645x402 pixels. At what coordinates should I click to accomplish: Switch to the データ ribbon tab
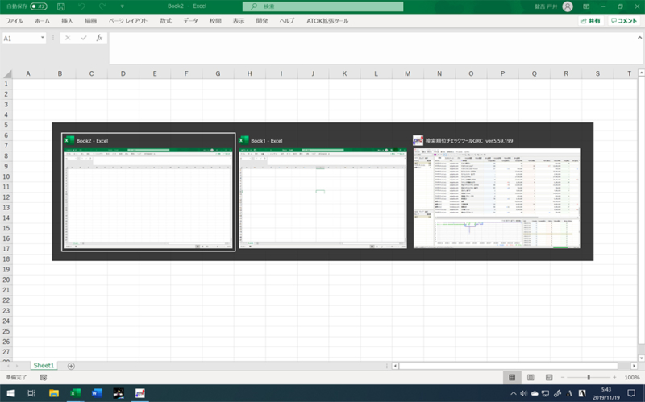190,21
